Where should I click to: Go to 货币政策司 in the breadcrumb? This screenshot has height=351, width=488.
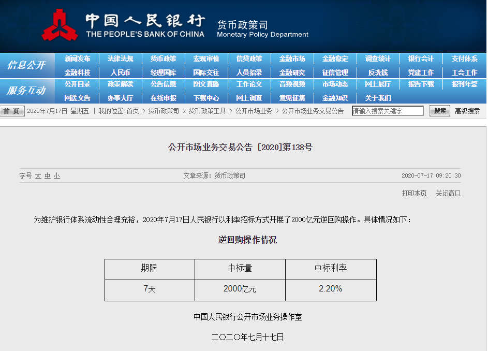tap(164, 111)
